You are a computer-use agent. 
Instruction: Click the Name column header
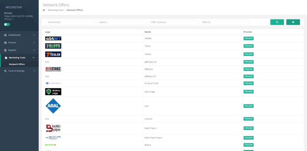click(x=148, y=32)
